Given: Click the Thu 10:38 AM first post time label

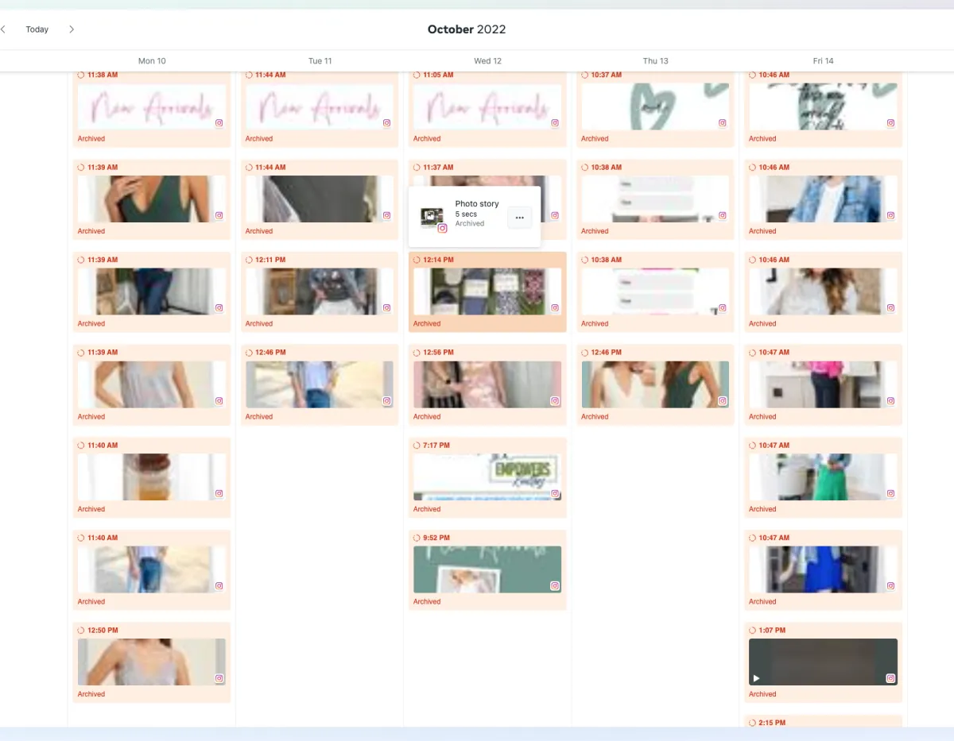Looking at the screenshot, I should click(606, 168).
